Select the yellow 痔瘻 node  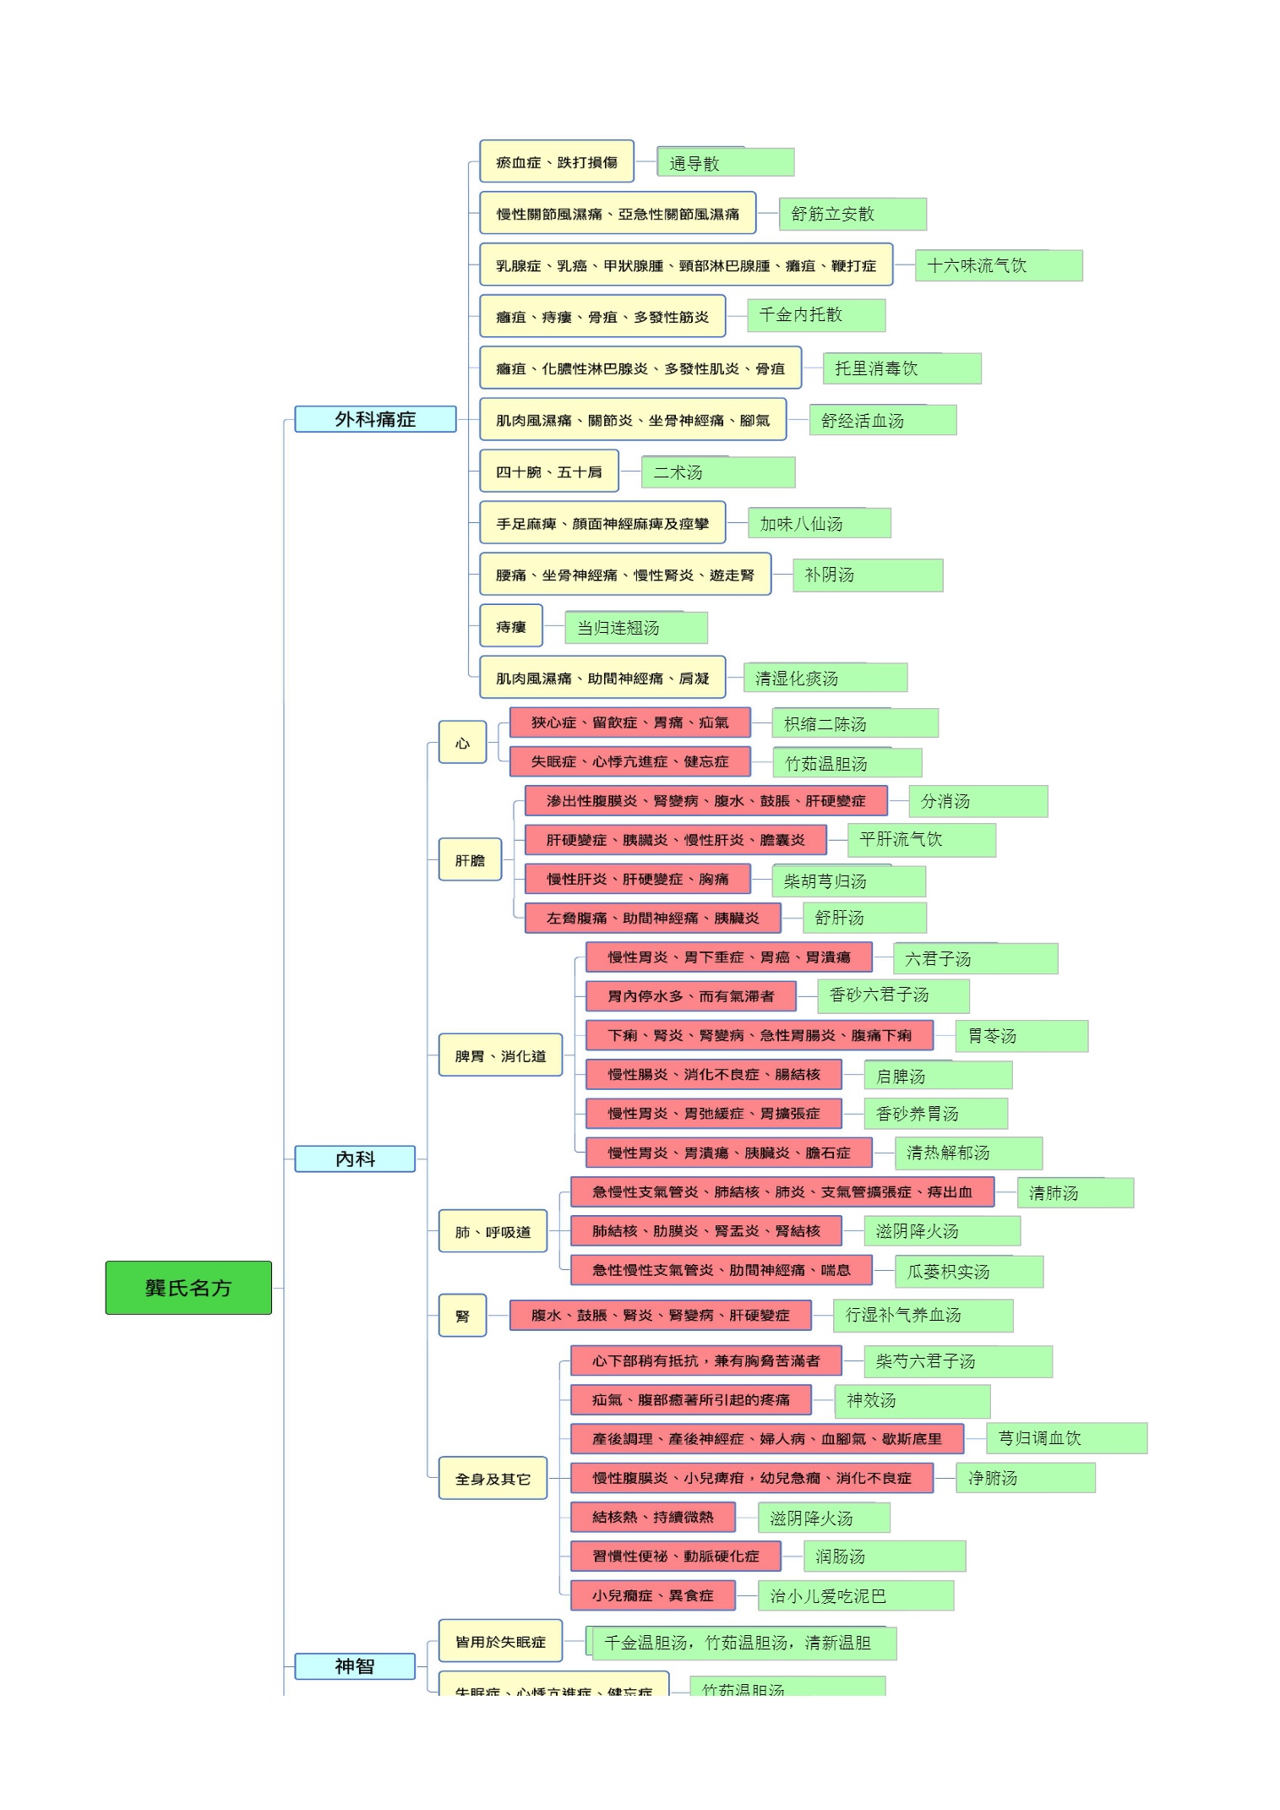pos(511,625)
